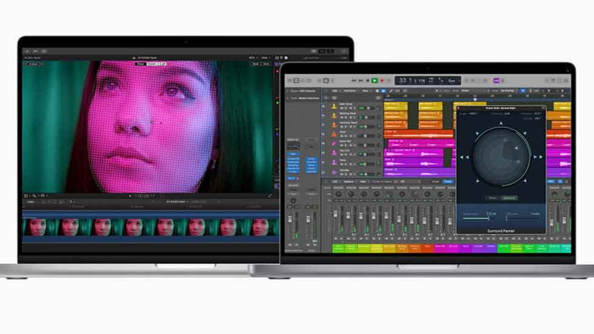Click the last filmstrip thumbnail in Final Cut timeline
This screenshot has width=594, height=334.
(x=261, y=227)
